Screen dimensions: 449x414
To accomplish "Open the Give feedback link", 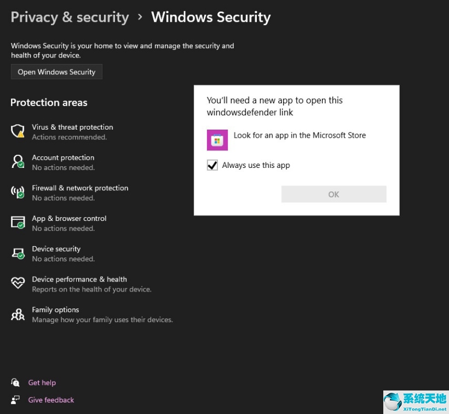I will coord(51,400).
